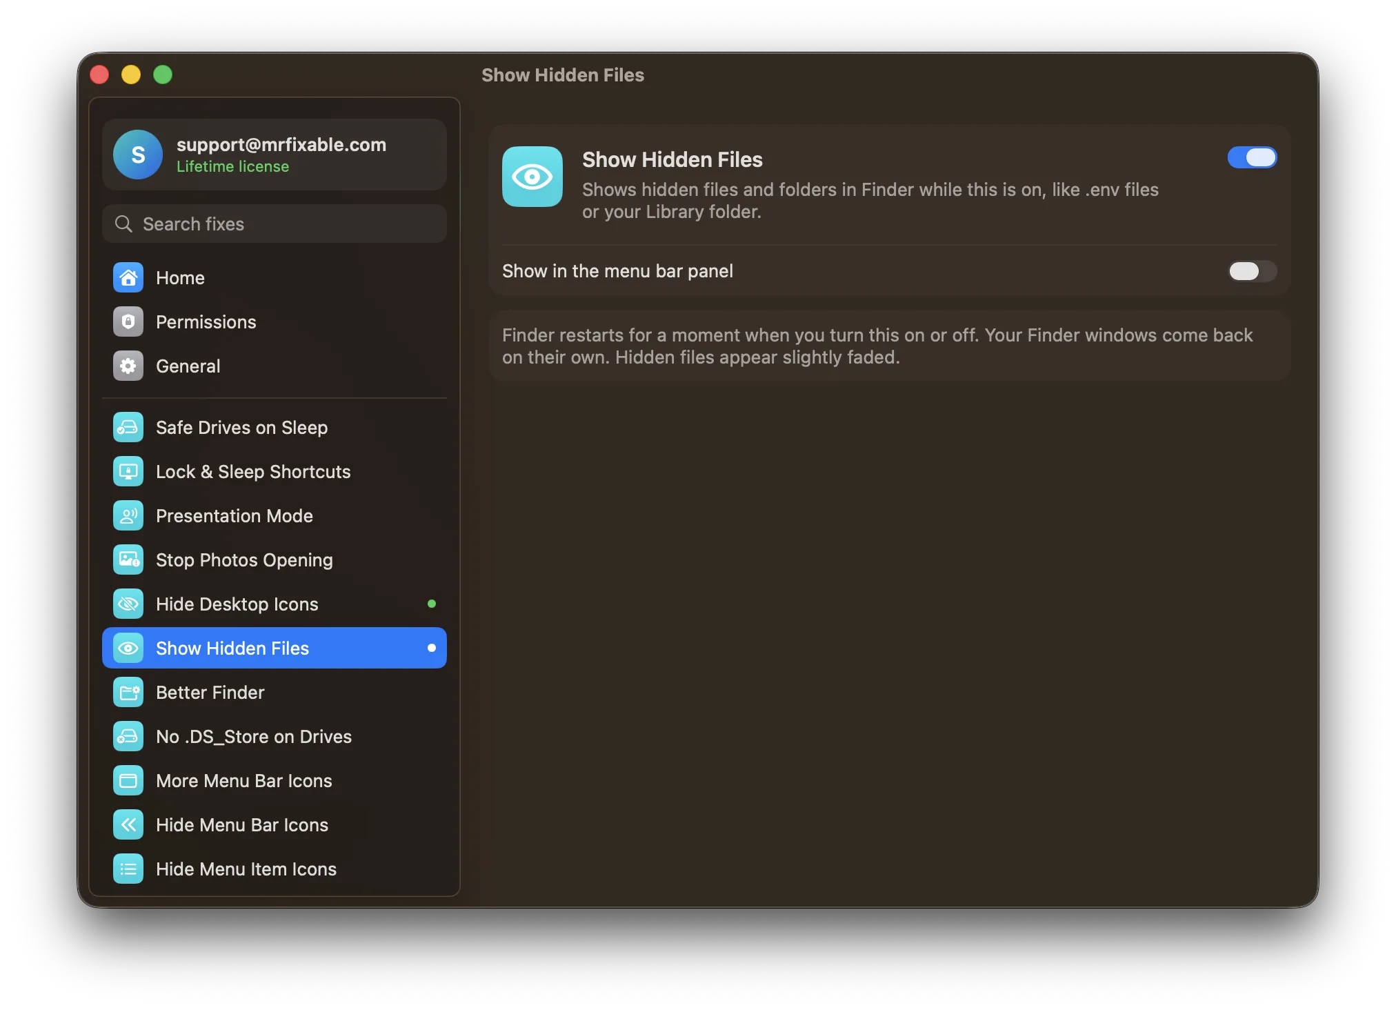The height and width of the screenshot is (1010, 1396).
Task: Open the Home section label
Action: click(180, 278)
